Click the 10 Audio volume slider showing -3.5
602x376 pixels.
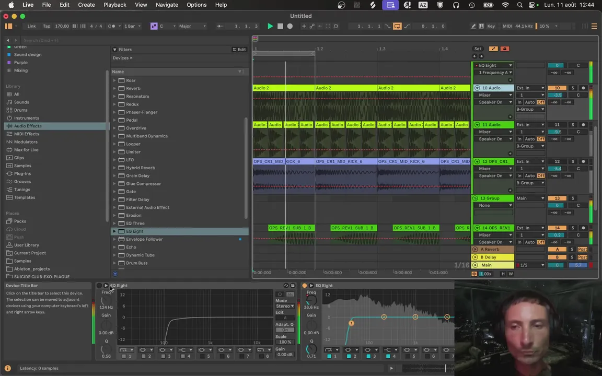[x=557, y=95]
